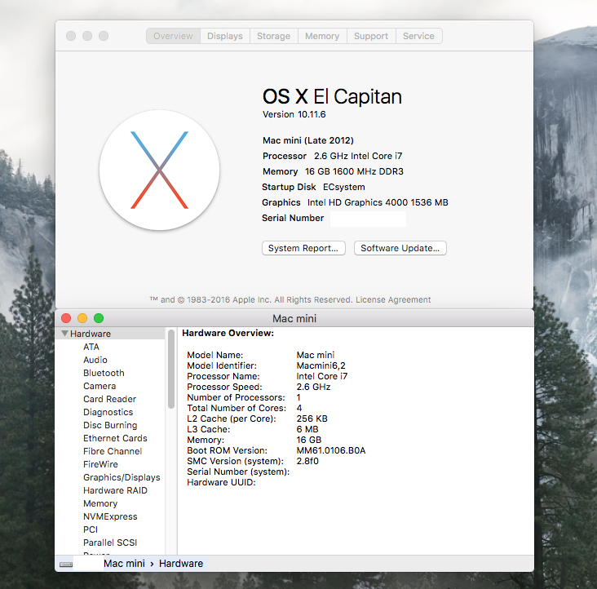
Task: Click the System Report... button
Action: click(303, 248)
